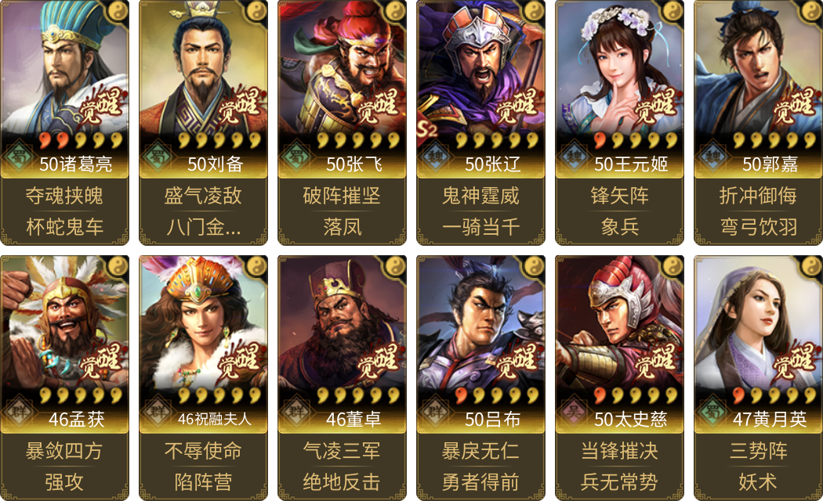Click the 群 faction emblem on 吕布's card
Viewport: 823px width, 501px height.
click(x=435, y=411)
